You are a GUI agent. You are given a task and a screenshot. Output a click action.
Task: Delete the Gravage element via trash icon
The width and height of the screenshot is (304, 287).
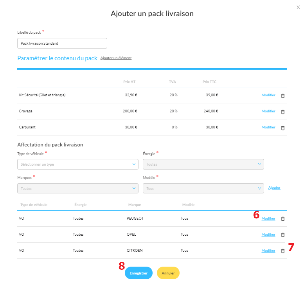click(282, 112)
